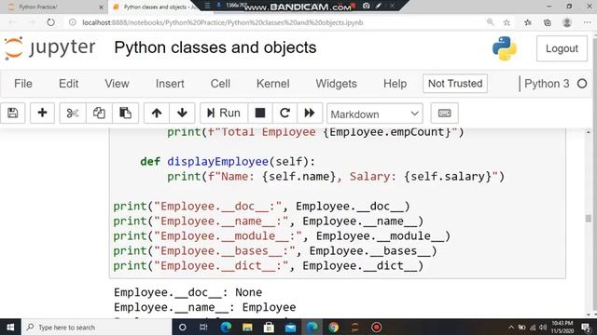The width and height of the screenshot is (597, 335).
Task: Open the cell type Markdown dropdown
Action: click(375, 114)
